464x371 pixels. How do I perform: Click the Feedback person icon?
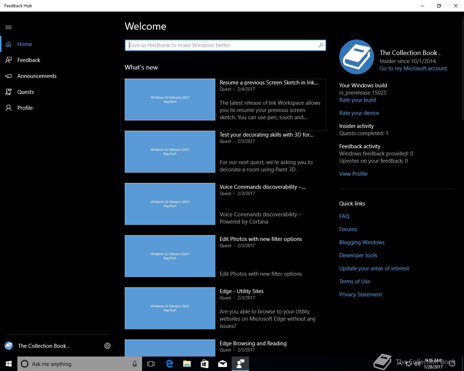point(9,60)
